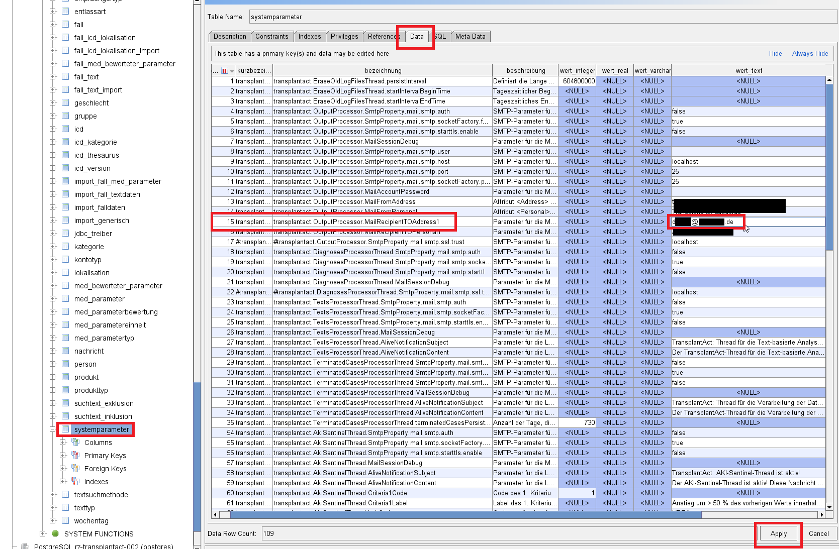Expand the SYSTEM FUNCTIONS node
839x549 pixels.
43,534
